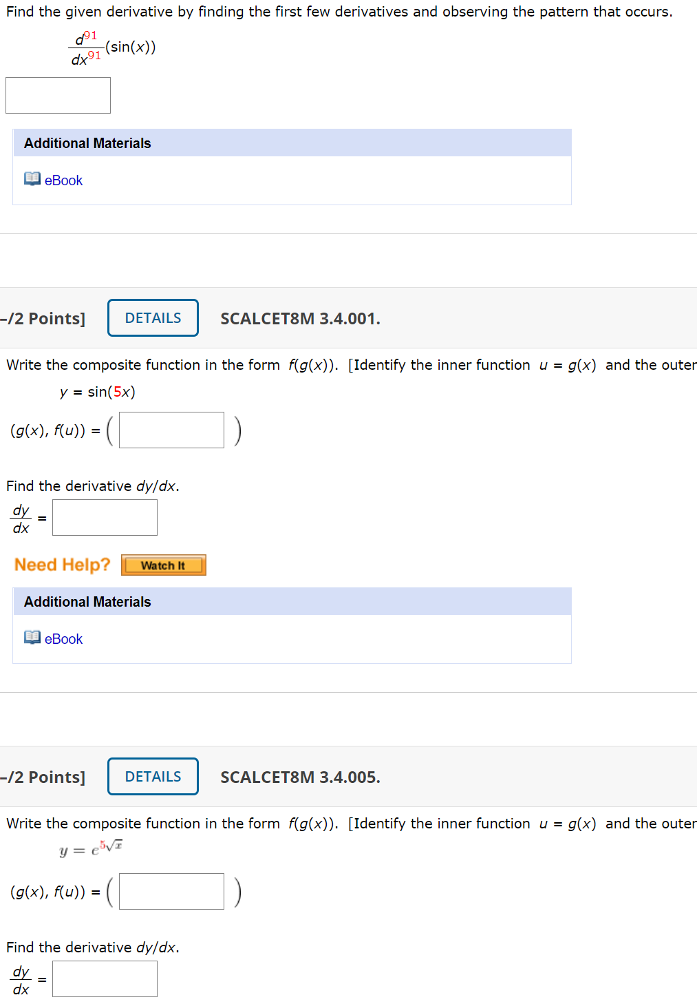Click the SCALCET8M 3.4.001 problem title

click(x=301, y=317)
